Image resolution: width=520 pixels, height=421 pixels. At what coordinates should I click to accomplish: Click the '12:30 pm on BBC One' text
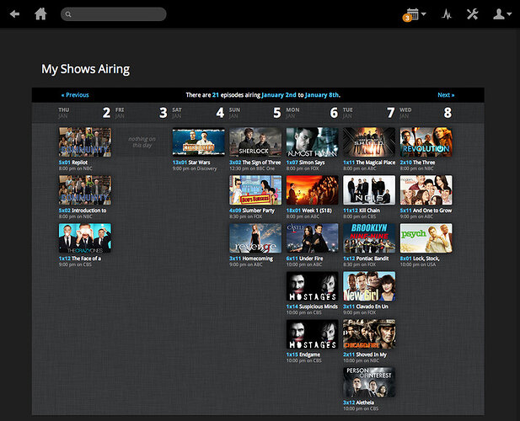point(252,169)
